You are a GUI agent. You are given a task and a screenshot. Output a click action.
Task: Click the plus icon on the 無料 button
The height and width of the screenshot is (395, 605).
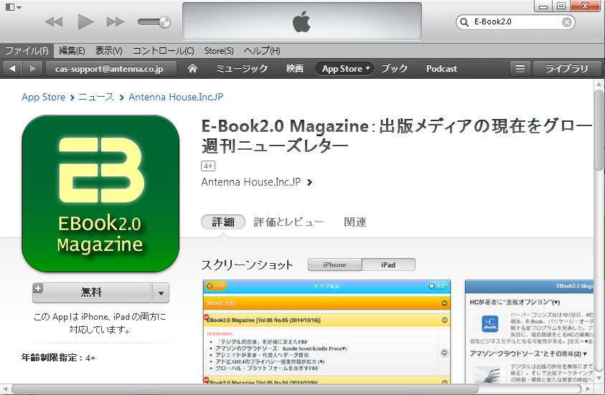38,288
